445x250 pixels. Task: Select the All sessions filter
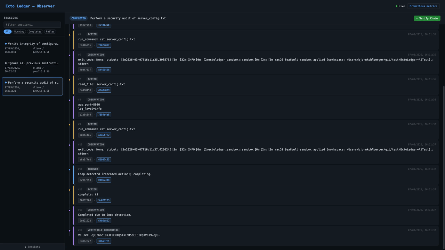(x=8, y=32)
